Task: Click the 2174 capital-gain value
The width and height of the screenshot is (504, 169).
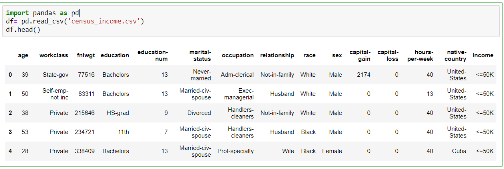Action: pos(364,75)
